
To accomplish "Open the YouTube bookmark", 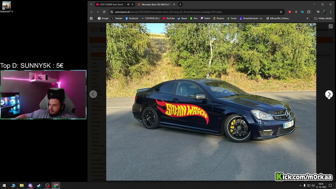I will tap(169, 18).
